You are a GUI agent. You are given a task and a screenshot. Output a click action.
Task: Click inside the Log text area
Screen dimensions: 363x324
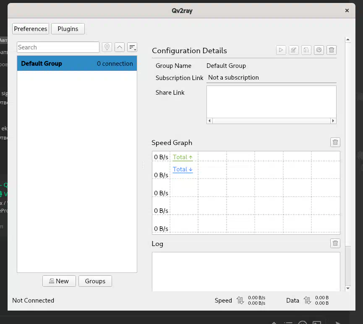click(246, 272)
